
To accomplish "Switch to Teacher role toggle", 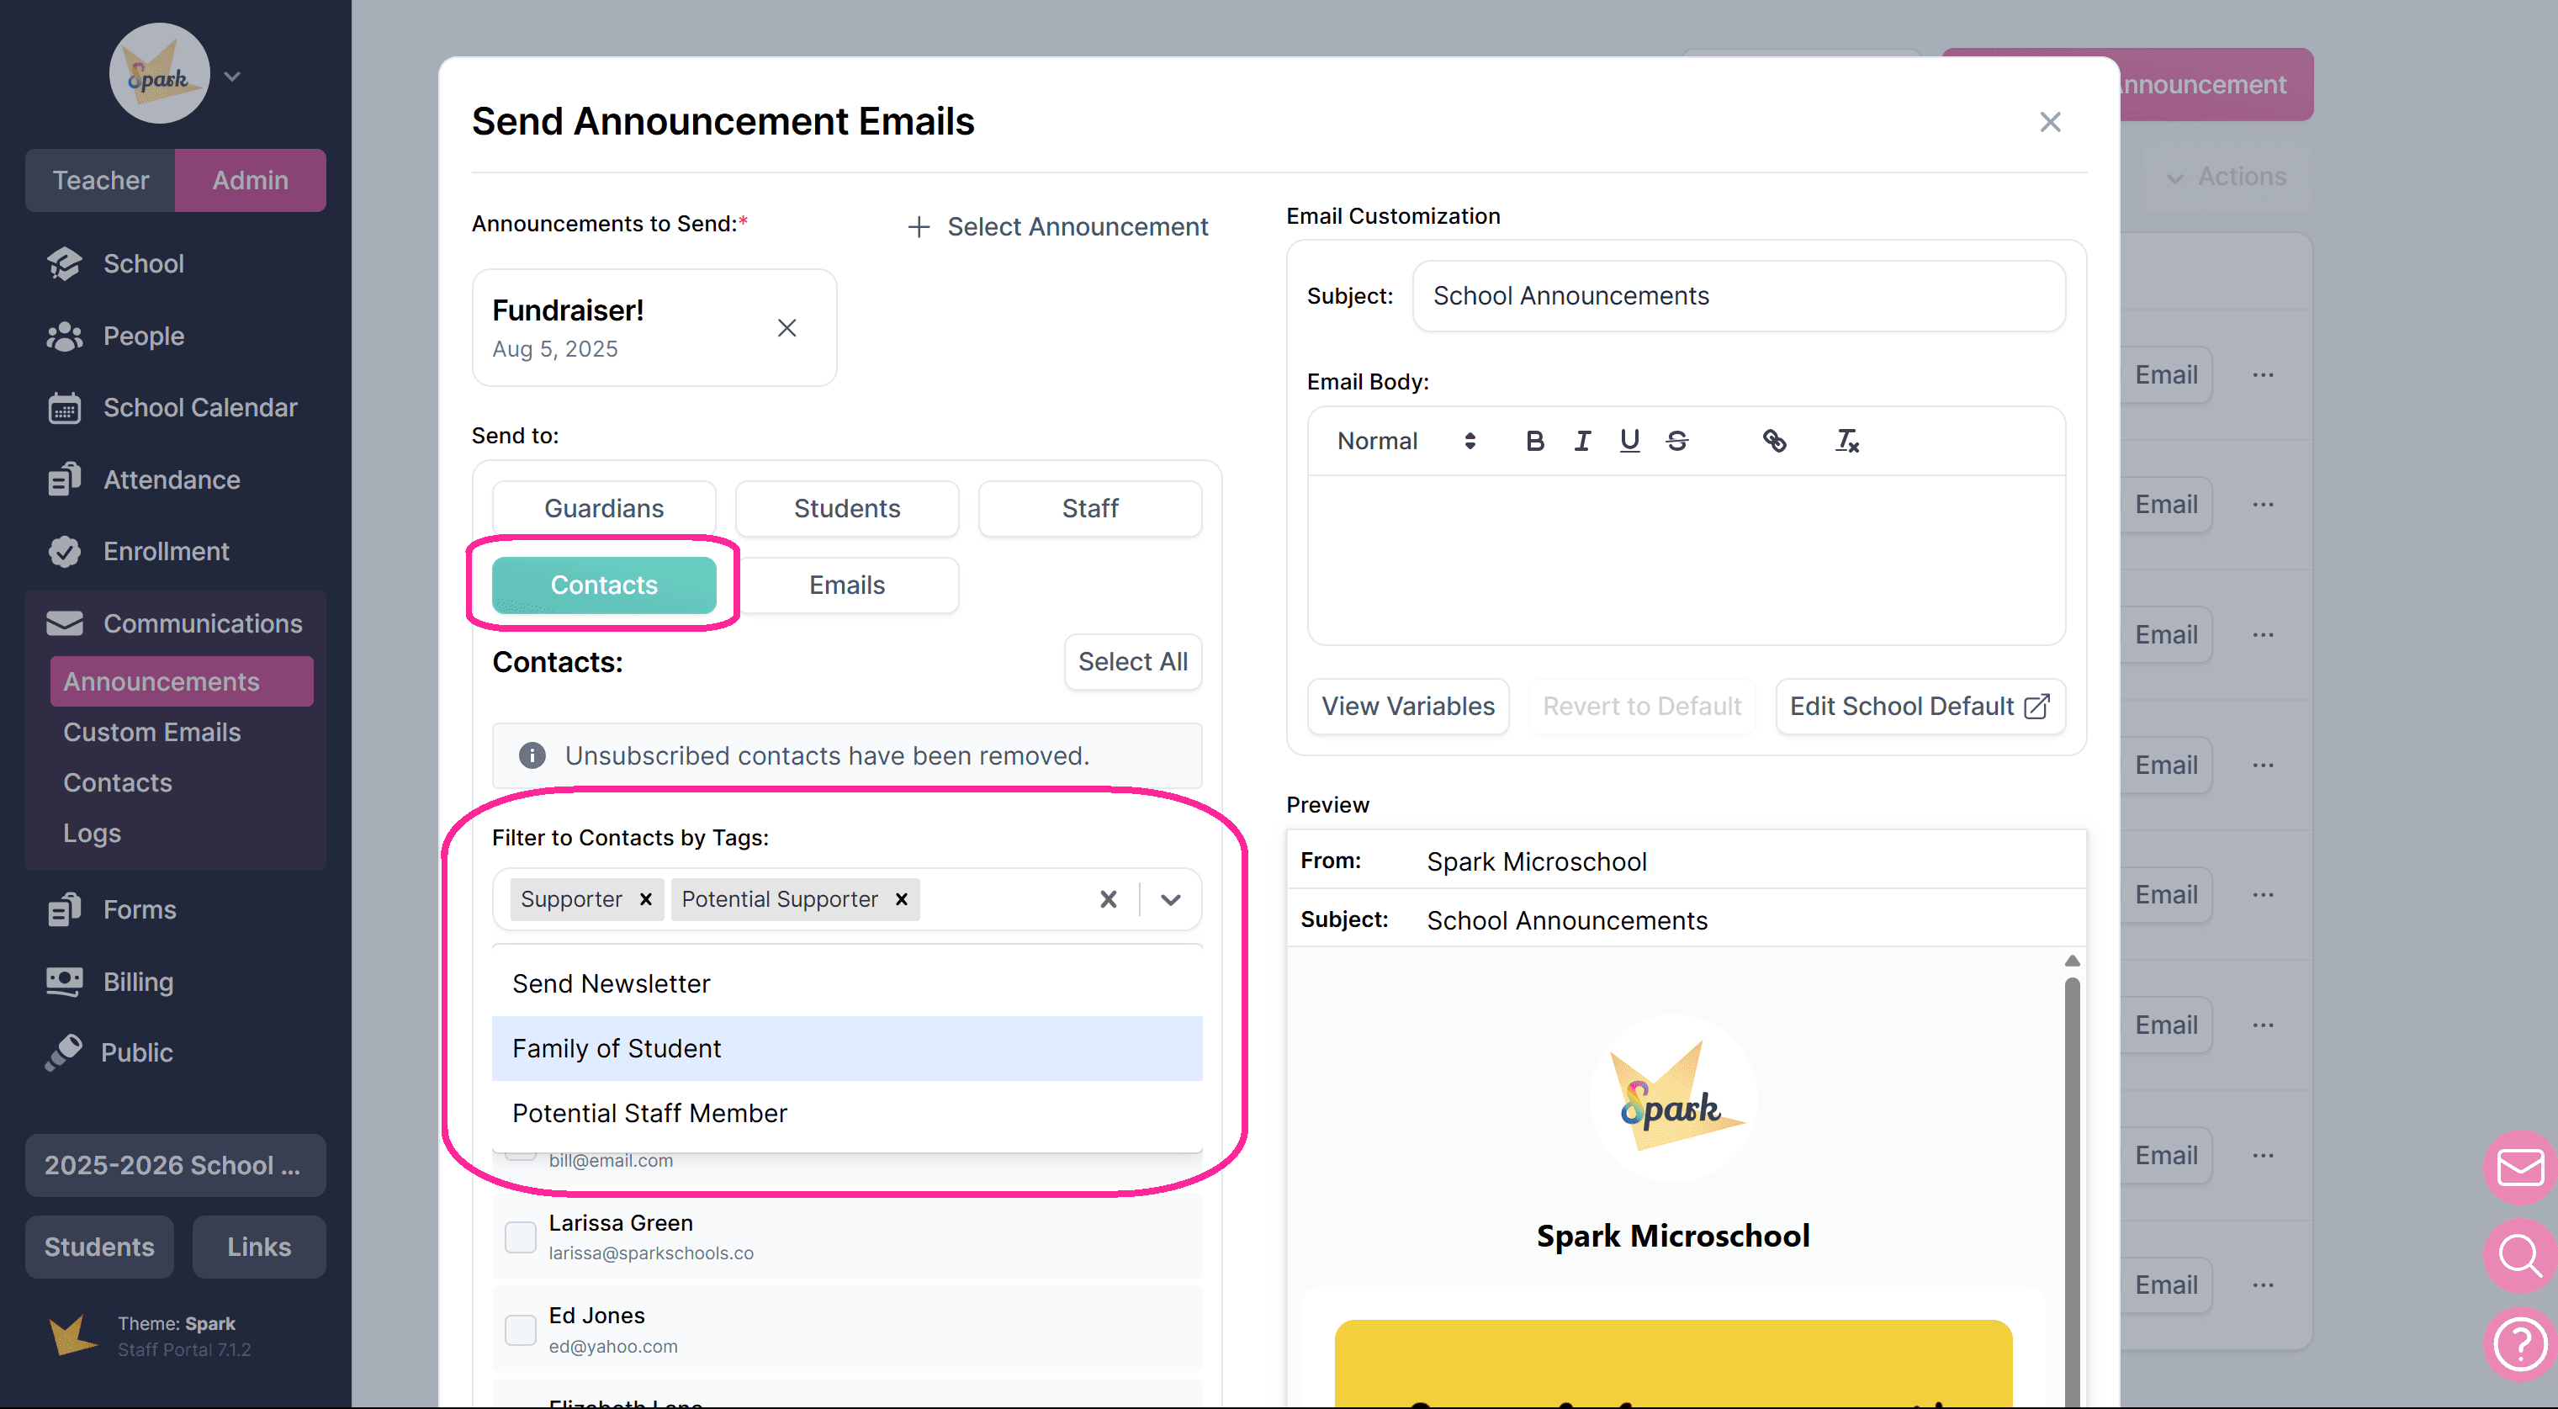I will (x=100, y=180).
